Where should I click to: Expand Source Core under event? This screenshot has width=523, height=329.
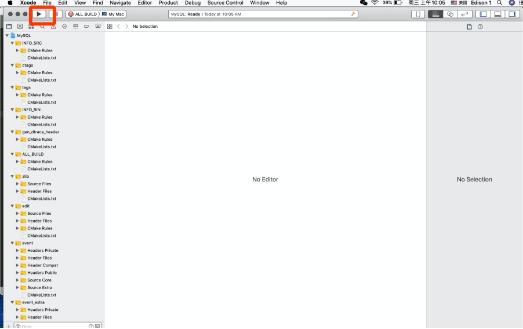[x=17, y=280]
